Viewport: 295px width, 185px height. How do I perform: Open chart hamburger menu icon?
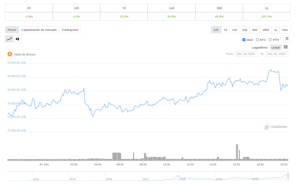(286, 47)
